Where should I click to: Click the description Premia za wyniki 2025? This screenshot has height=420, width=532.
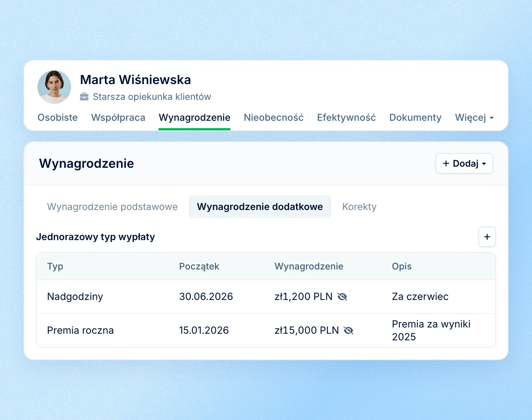click(431, 330)
